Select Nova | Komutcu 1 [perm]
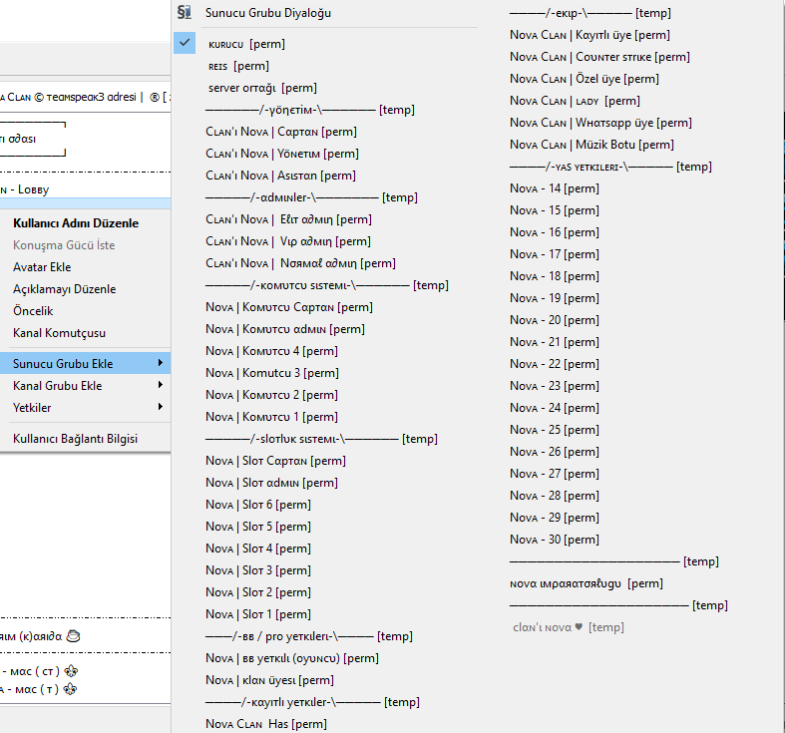The image size is (785, 733). pyautogui.click(x=271, y=417)
